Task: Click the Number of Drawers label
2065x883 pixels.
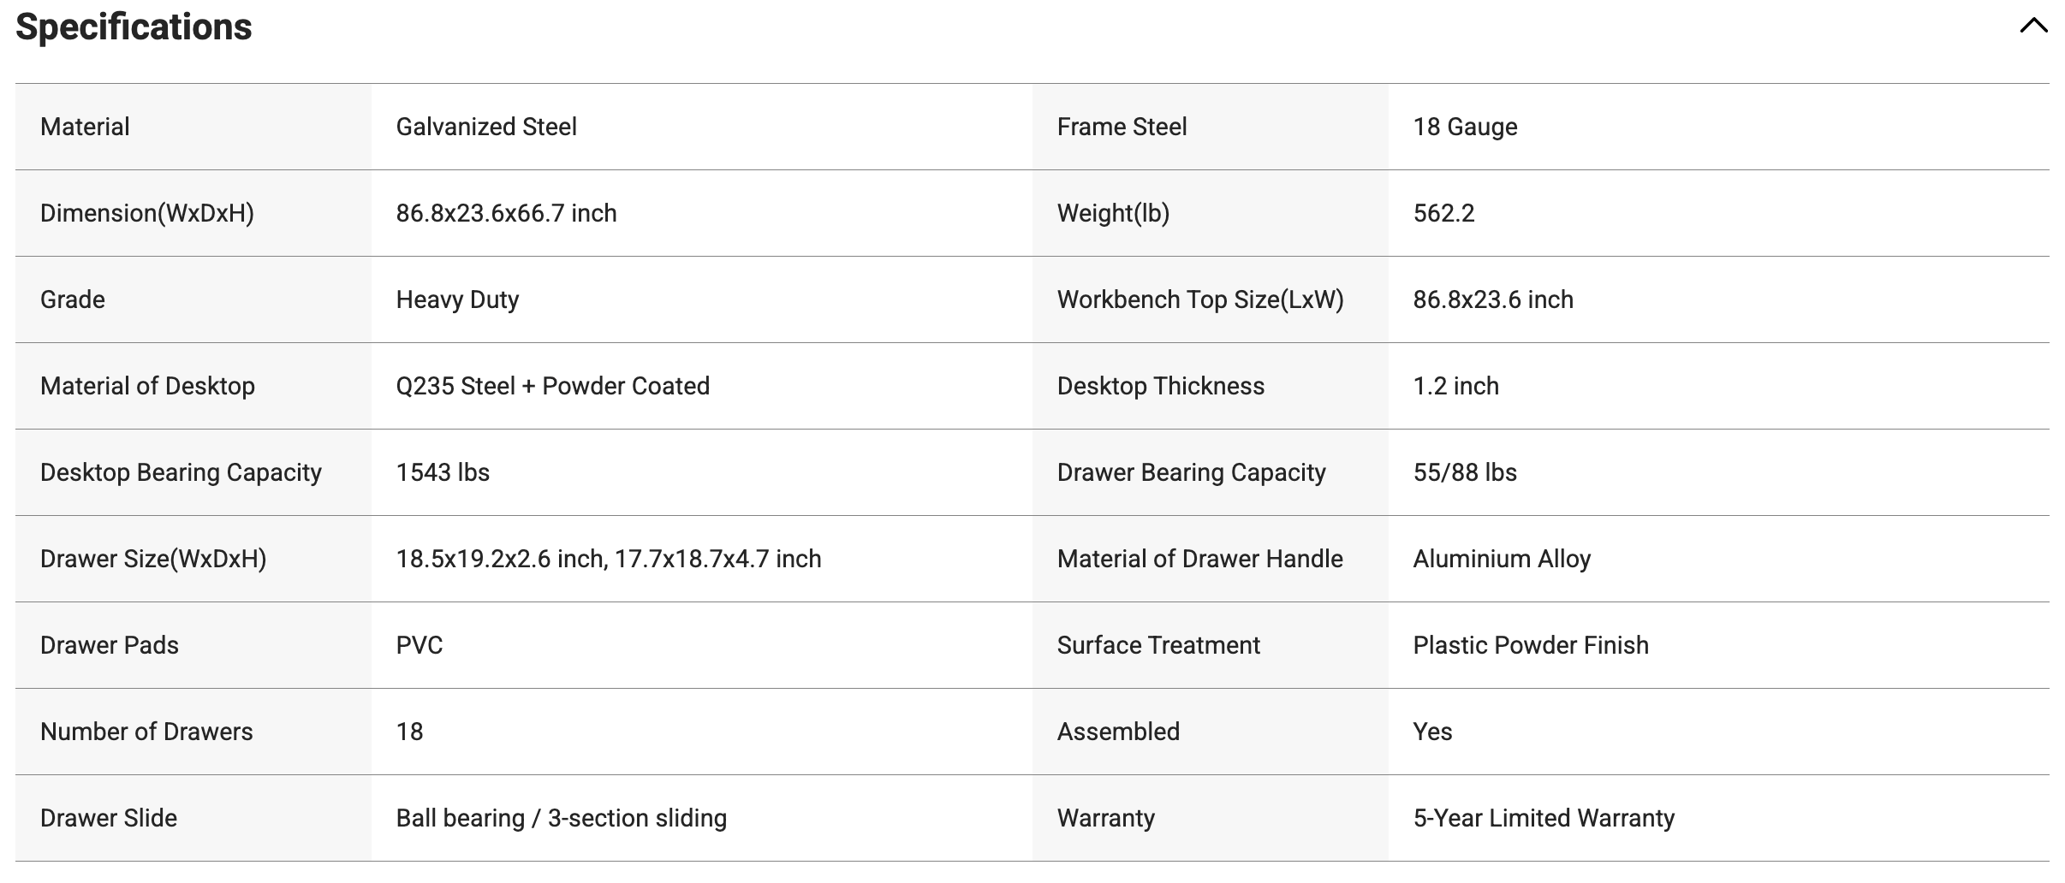Action: pyautogui.click(x=146, y=732)
